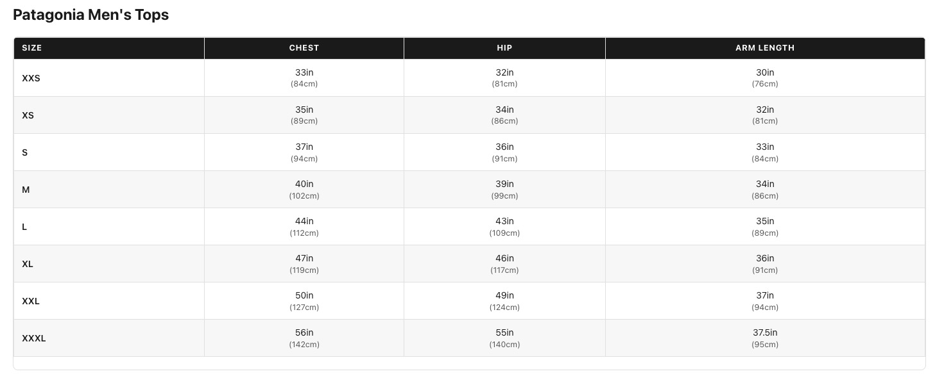
Task: Click the CHEST column header
Action: click(304, 48)
